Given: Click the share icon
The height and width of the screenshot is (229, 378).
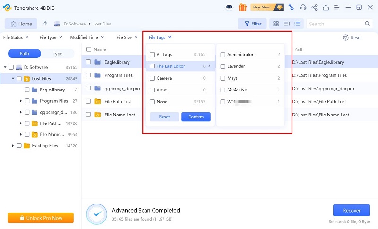Looking at the screenshot, I should pos(314,8).
